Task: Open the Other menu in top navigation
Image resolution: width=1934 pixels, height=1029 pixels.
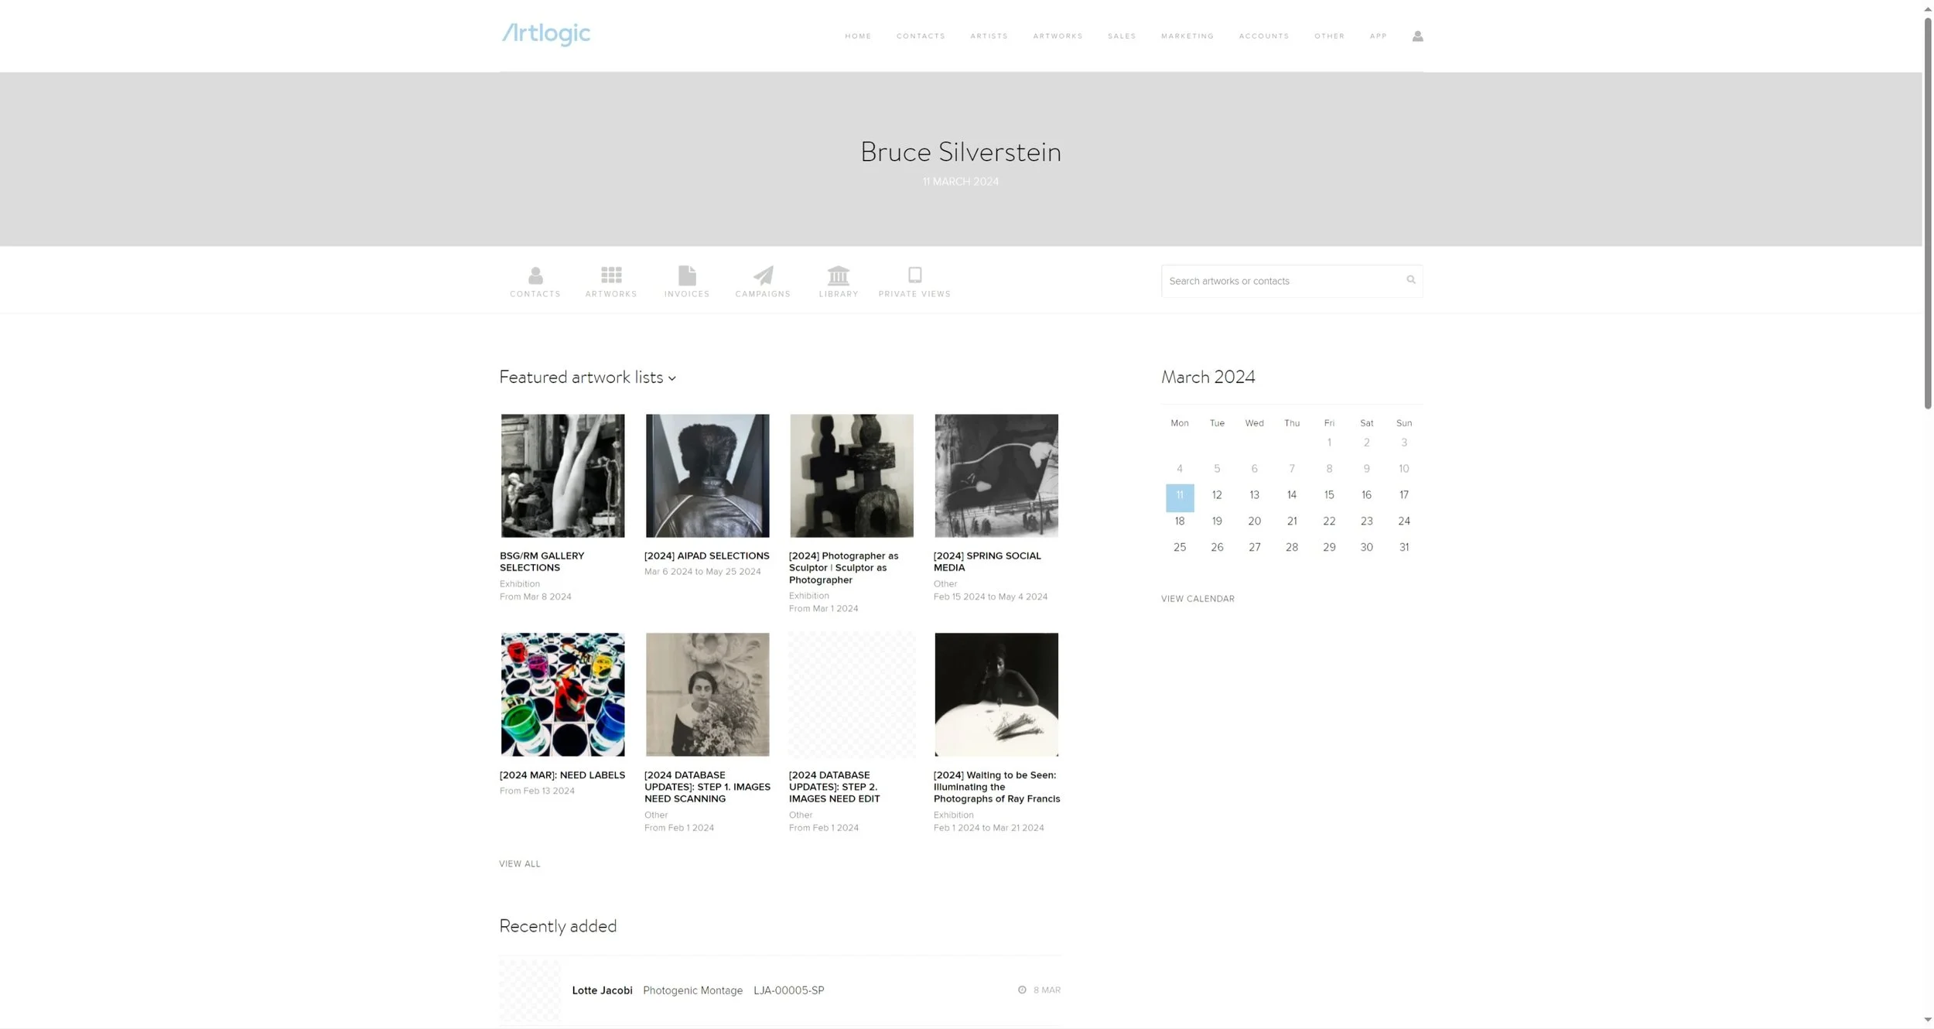Action: click(x=1329, y=36)
